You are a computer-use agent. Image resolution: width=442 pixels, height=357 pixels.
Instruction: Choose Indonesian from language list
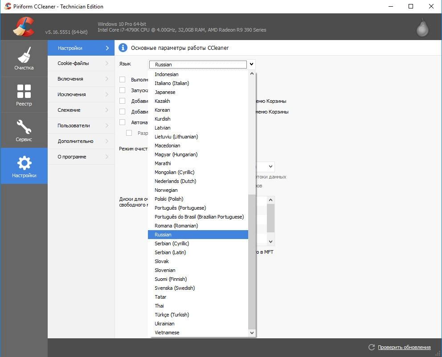(198, 74)
